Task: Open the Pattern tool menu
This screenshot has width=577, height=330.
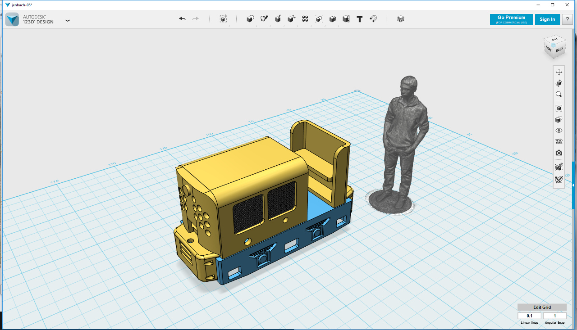Action: (x=305, y=19)
